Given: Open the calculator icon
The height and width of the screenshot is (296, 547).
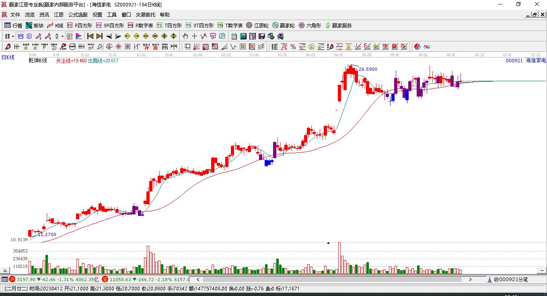Looking at the screenshot, I should pos(243,36).
